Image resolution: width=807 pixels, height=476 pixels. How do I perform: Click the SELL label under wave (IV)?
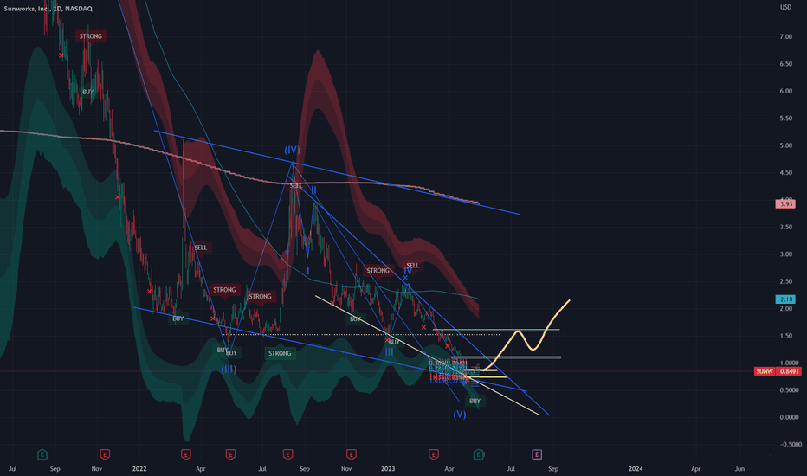coord(296,185)
